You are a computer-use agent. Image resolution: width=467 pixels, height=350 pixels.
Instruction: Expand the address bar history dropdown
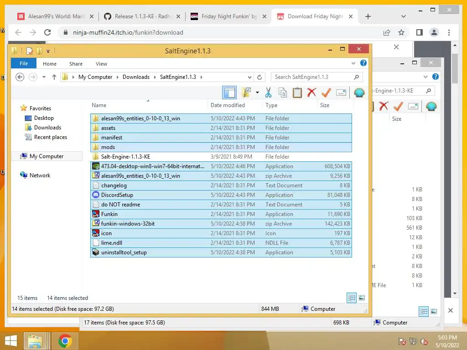(249, 77)
